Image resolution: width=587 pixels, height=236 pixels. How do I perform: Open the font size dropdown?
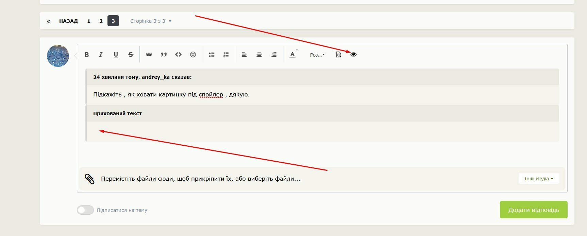(x=317, y=55)
